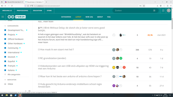Open topic Hulp gezocht bij Arduino-onderwijs

[70, 85]
